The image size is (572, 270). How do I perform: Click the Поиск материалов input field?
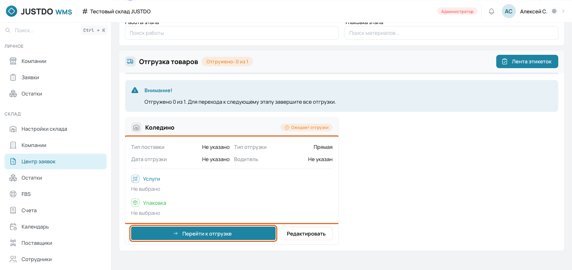click(x=452, y=33)
